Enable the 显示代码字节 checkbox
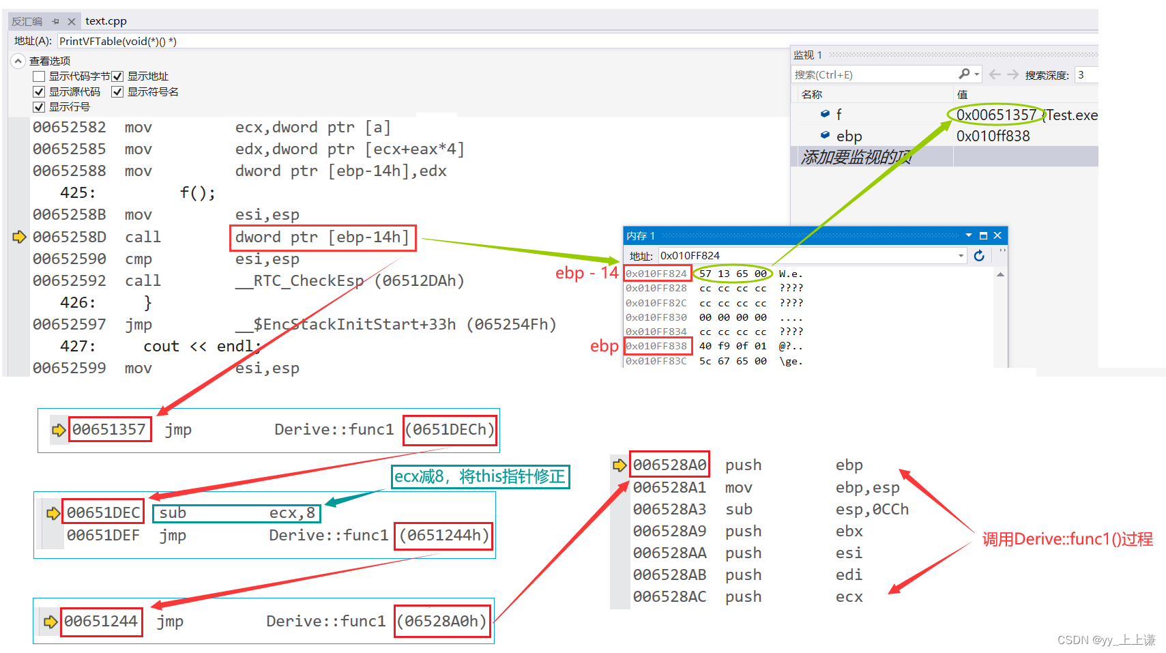1166x653 pixels. click(39, 76)
